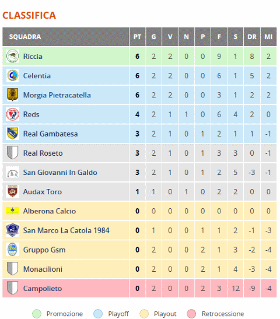The height and width of the screenshot is (319, 280).
Task: Click the Celentia team logo
Action: (12, 75)
